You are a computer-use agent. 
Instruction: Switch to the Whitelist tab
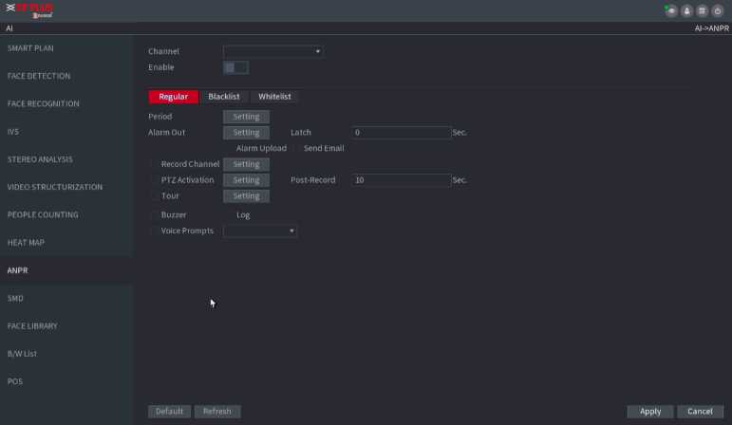[x=274, y=97]
